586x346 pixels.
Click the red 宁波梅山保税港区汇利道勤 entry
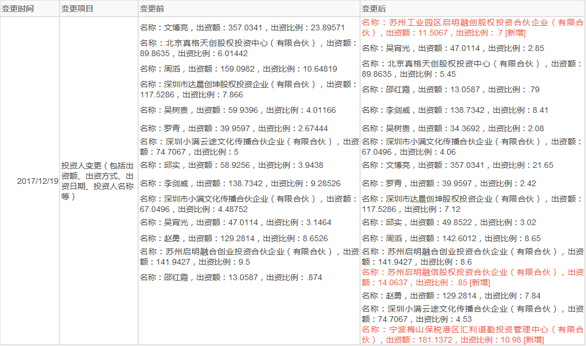pyautogui.click(x=472, y=335)
